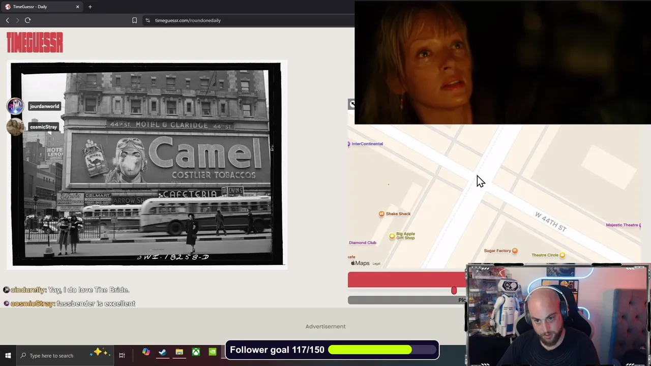Click the cosmicStray name label
Screen dimensions: 651x366
43,127
